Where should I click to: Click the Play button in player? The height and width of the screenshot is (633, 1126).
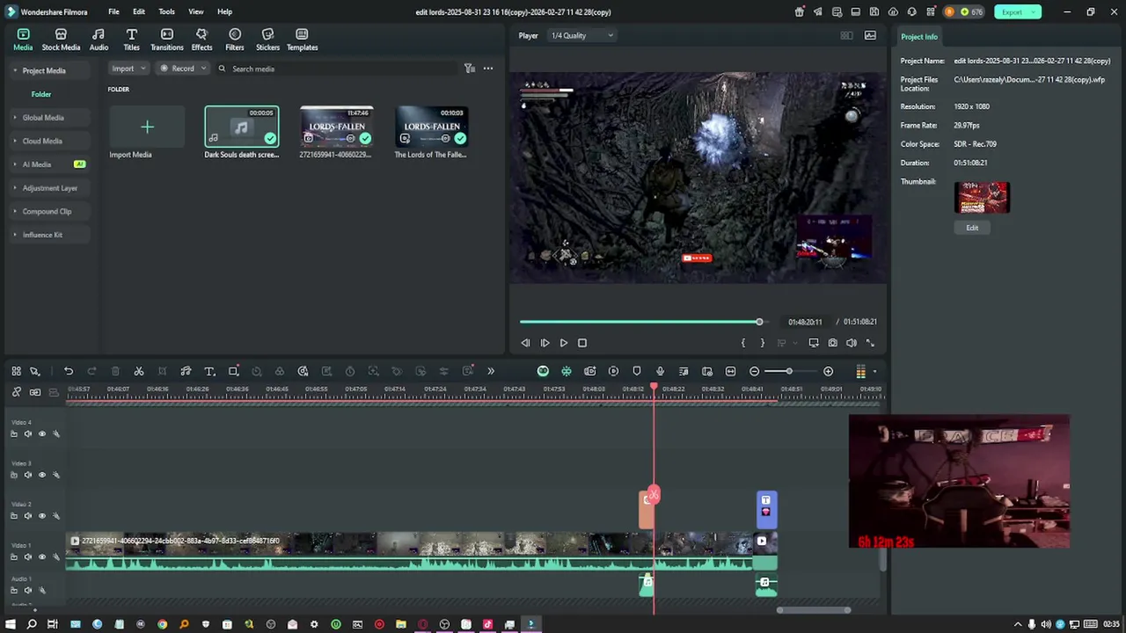coord(564,343)
